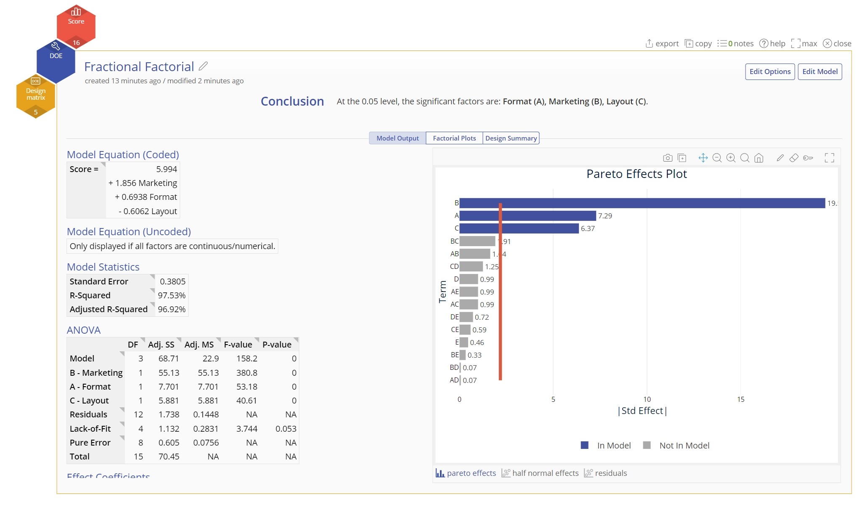Open the Factorial Plots tab

454,138
